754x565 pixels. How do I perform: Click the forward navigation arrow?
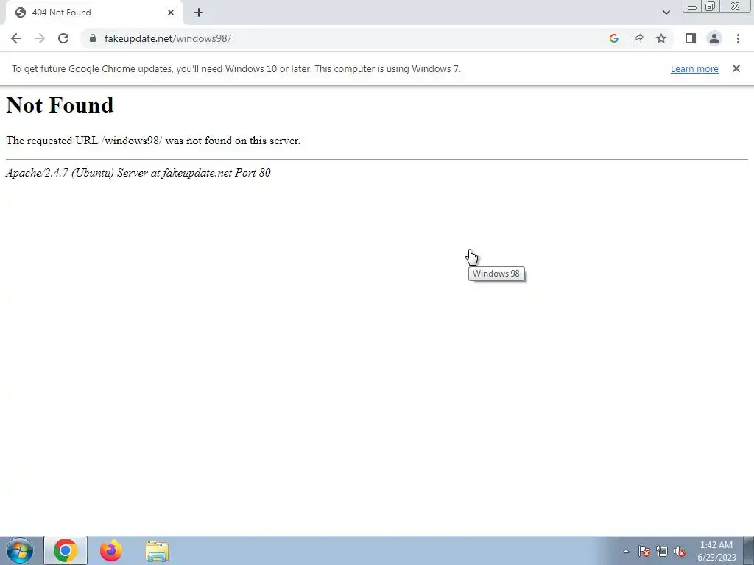pyautogui.click(x=40, y=38)
